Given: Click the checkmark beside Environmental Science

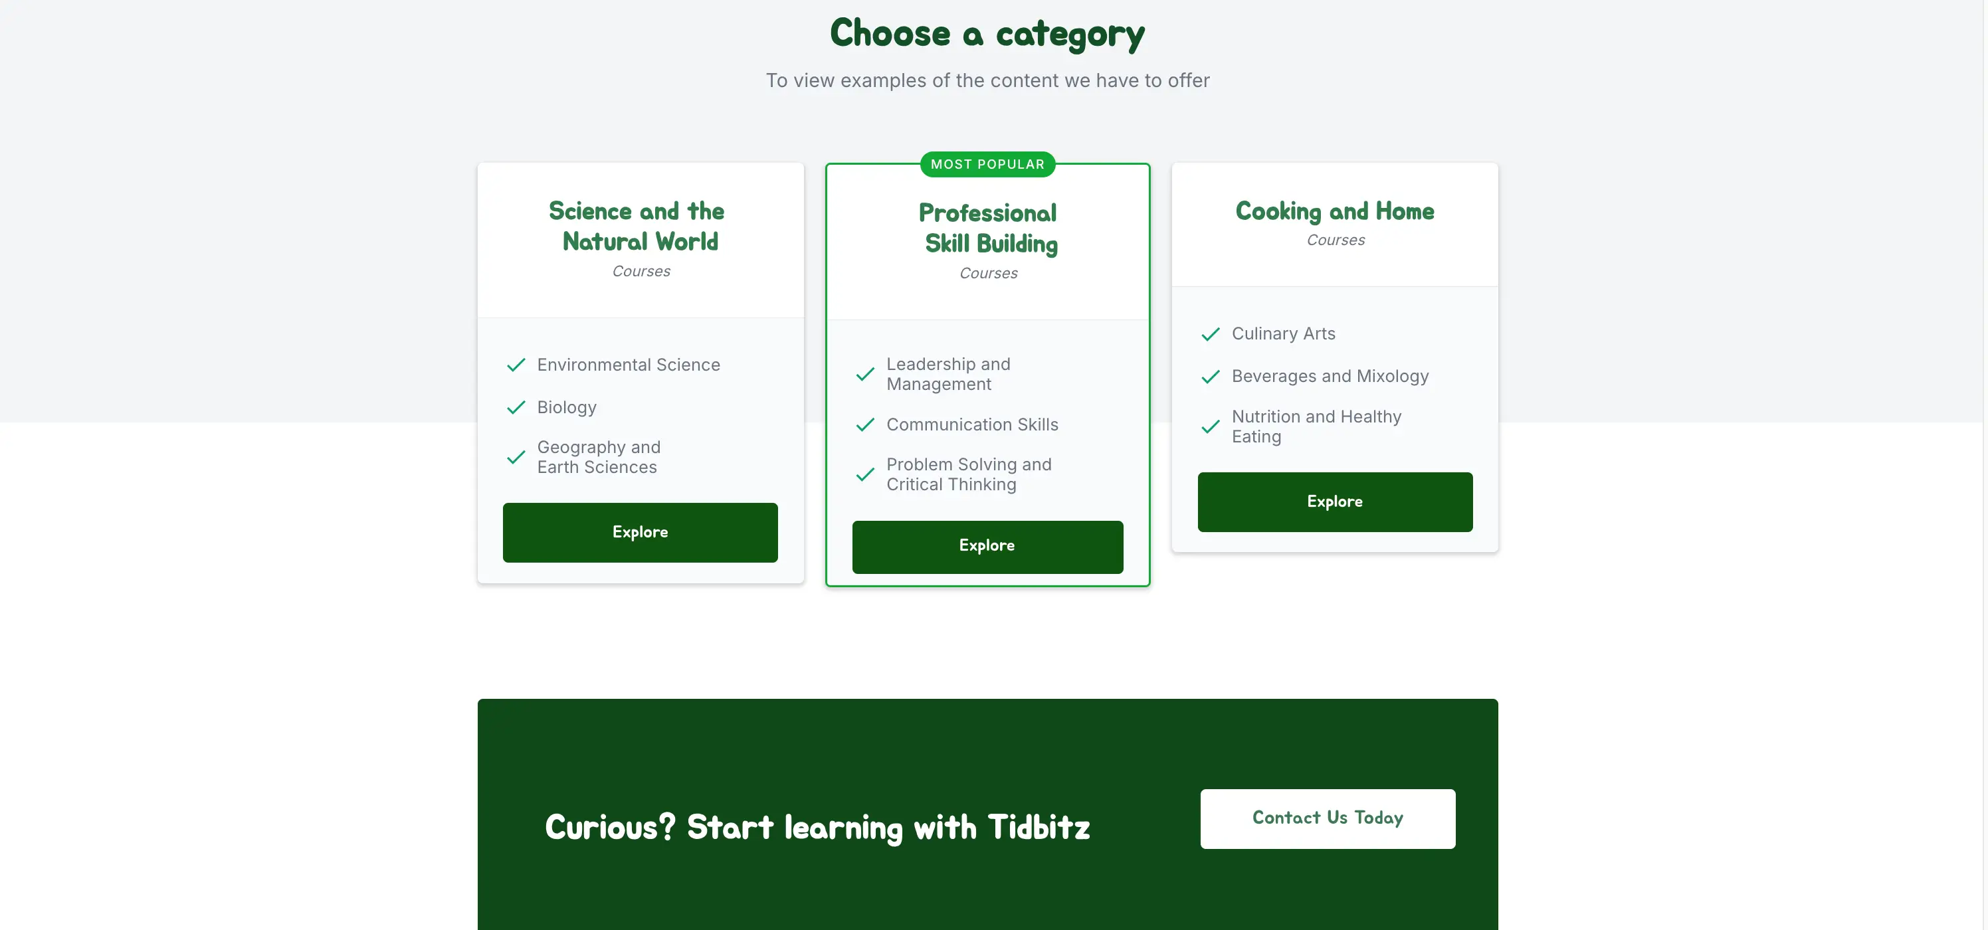Looking at the screenshot, I should coord(516,365).
